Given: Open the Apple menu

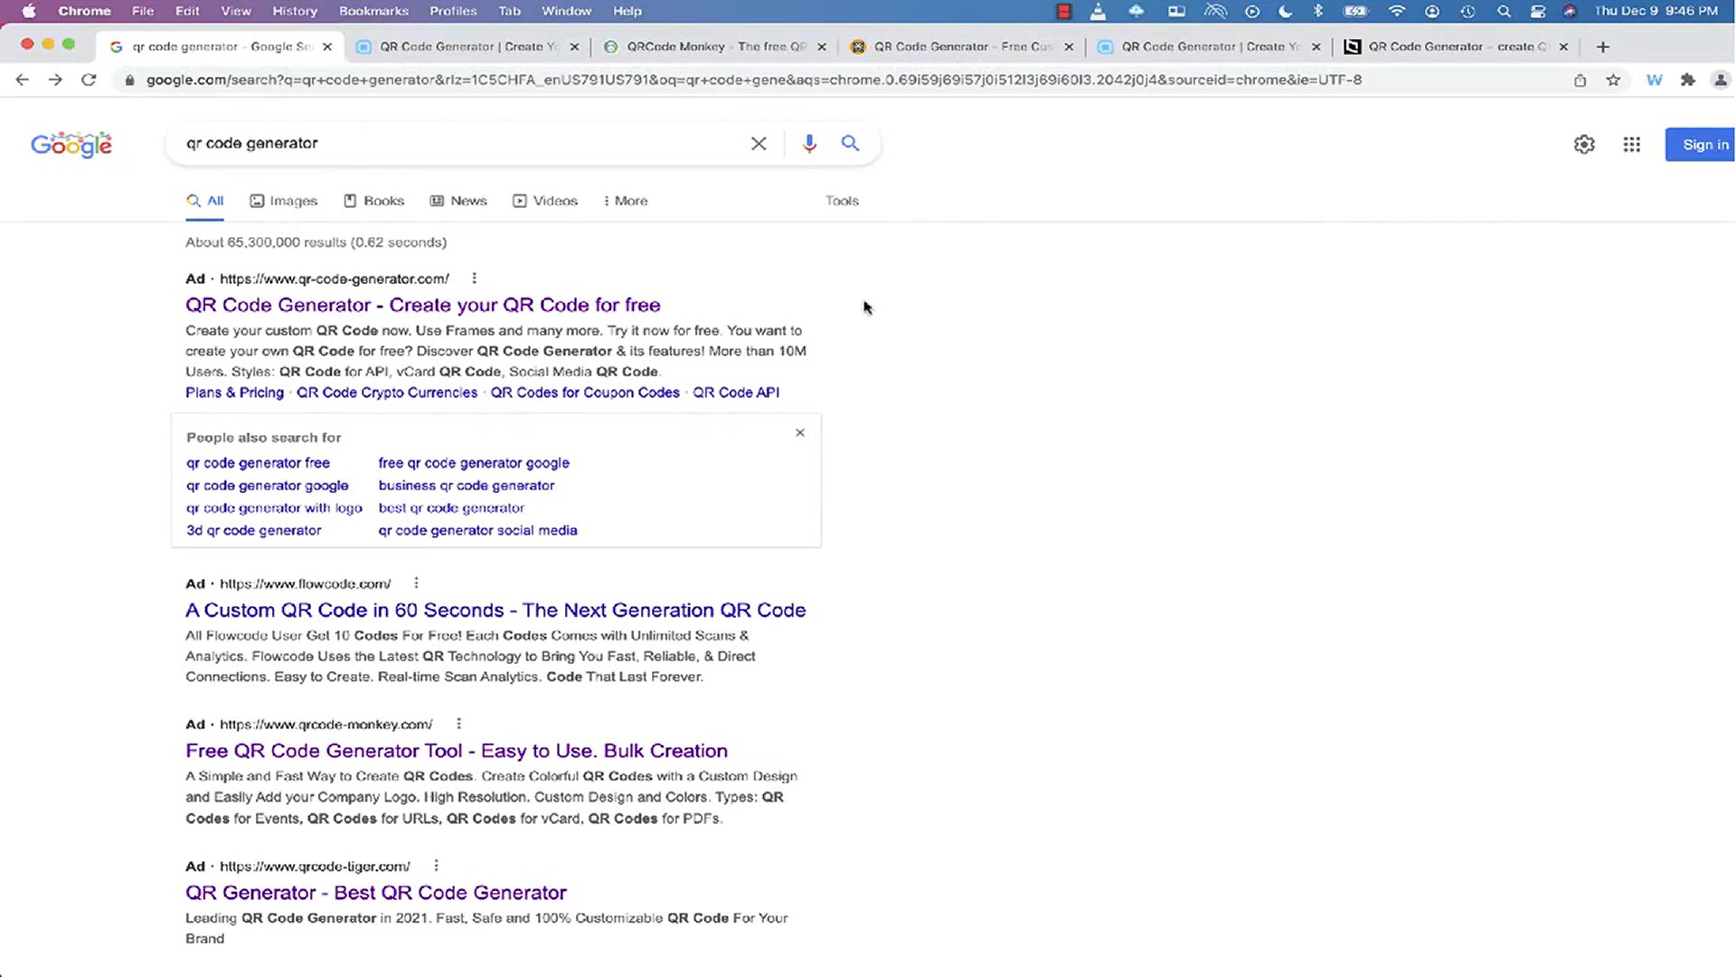Looking at the screenshot, I should [x=29, y=11].
